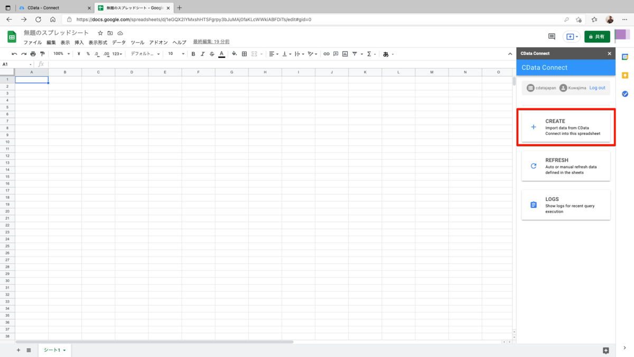
Task: Collapse the toolbar with up chevron
Action: click(x=510, y=54)
